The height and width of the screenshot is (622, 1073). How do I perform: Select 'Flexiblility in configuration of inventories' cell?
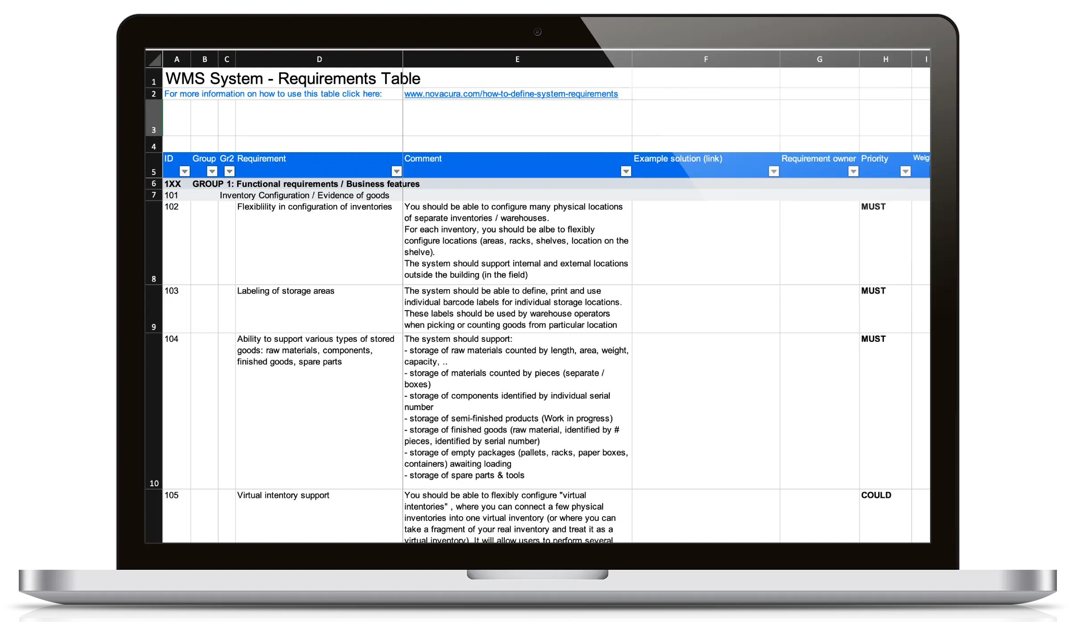pos(319,243)
